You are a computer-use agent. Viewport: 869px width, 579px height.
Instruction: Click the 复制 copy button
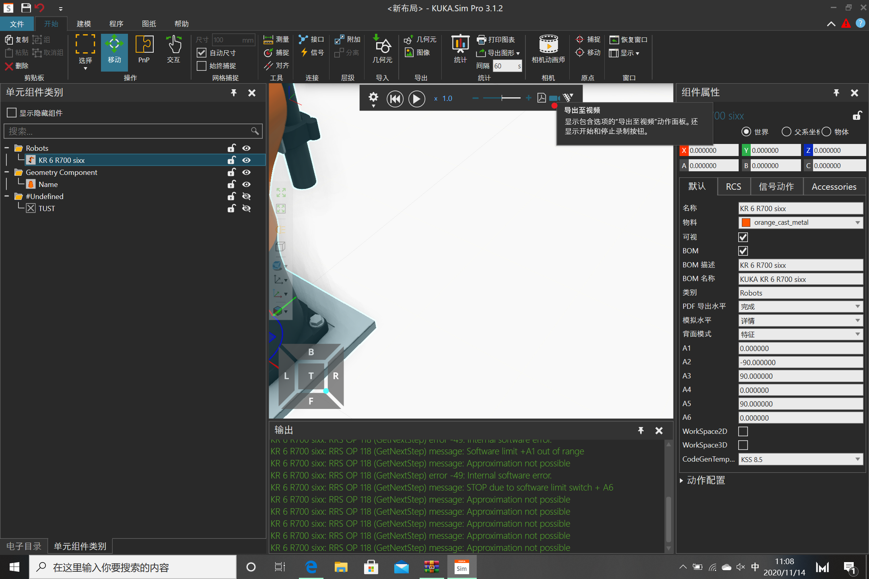click(x=16, y=39)
